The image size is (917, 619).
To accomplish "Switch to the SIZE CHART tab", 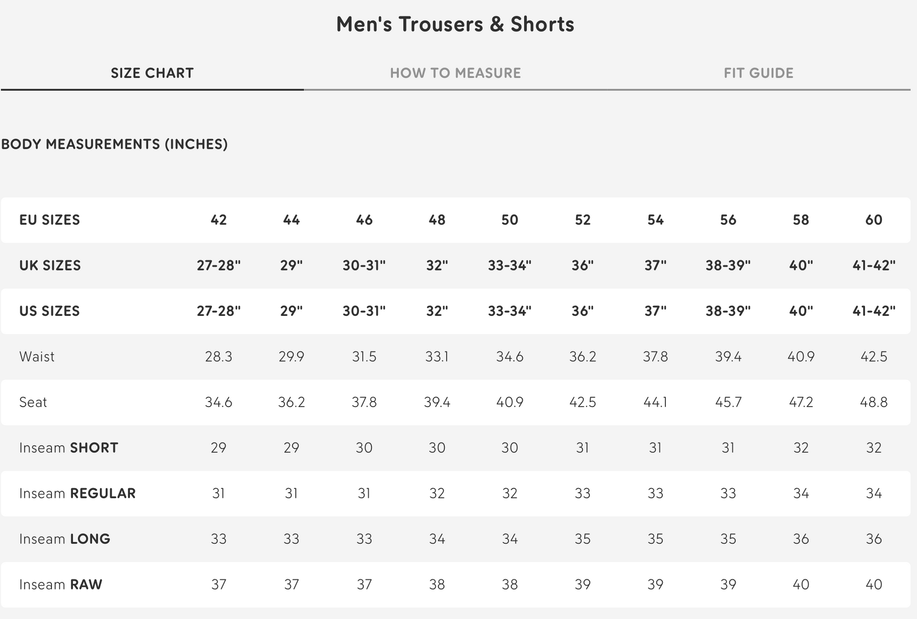I will (152, 73).
